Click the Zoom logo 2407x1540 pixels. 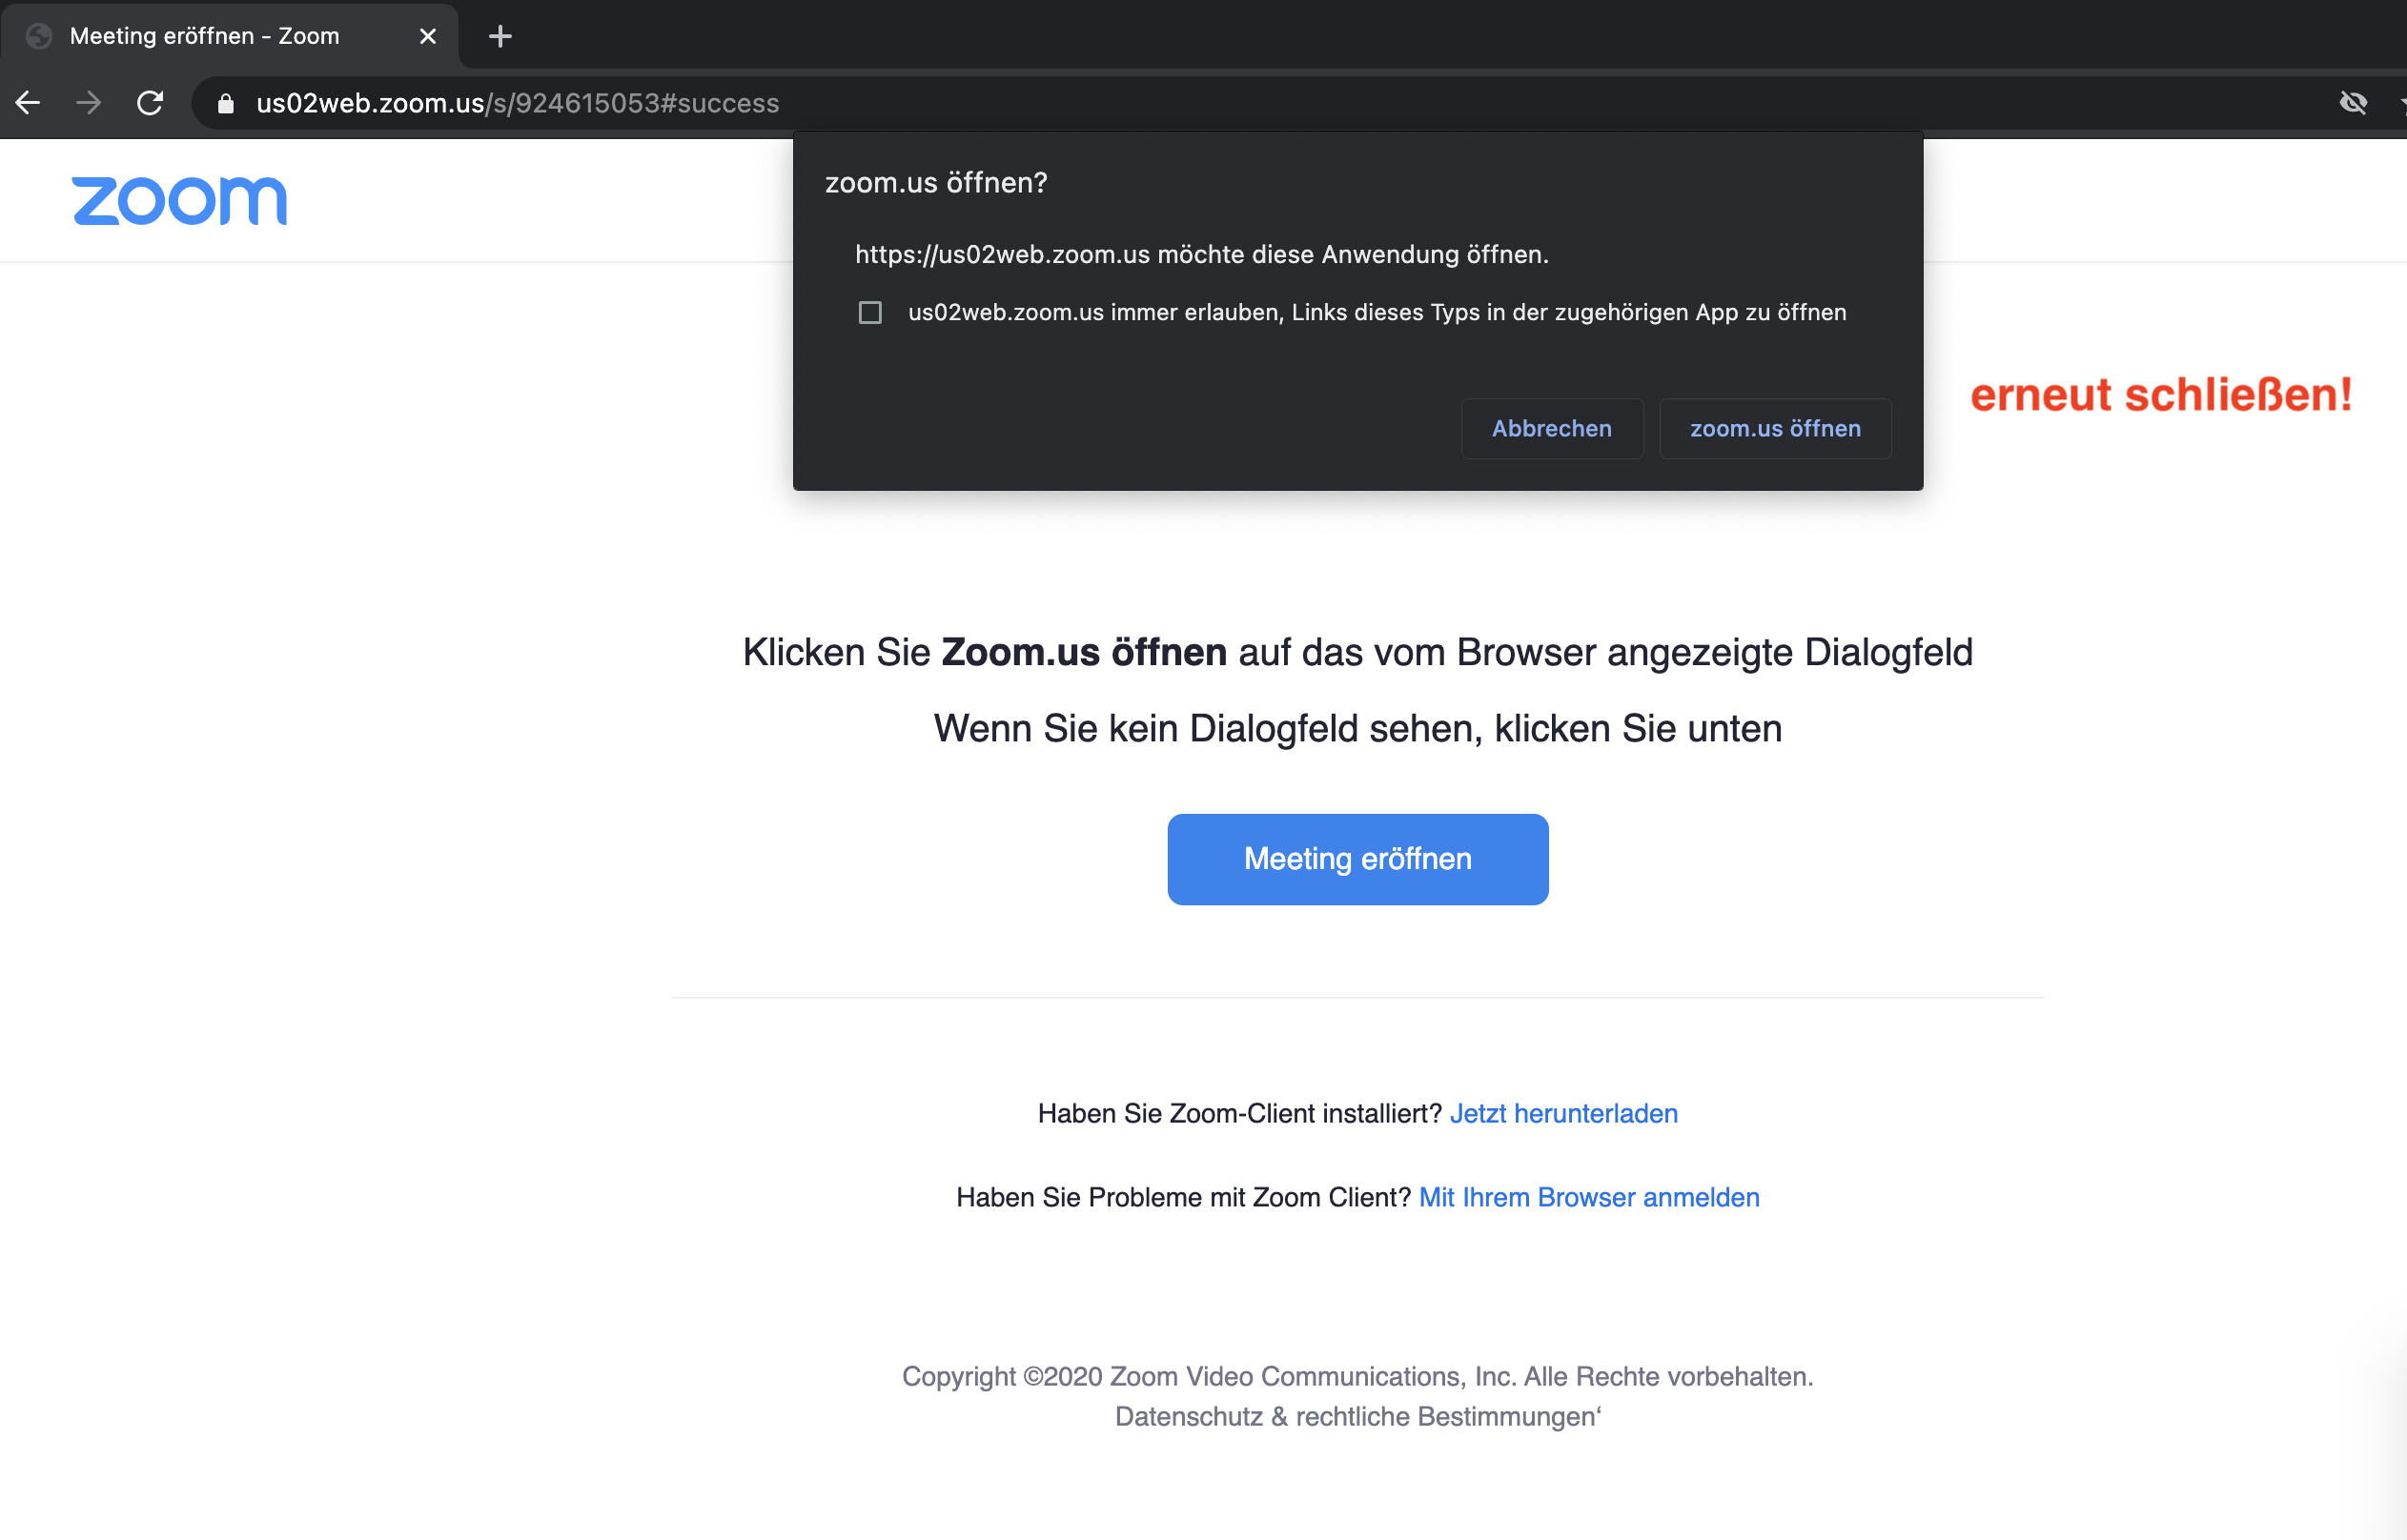click(180, 201)
